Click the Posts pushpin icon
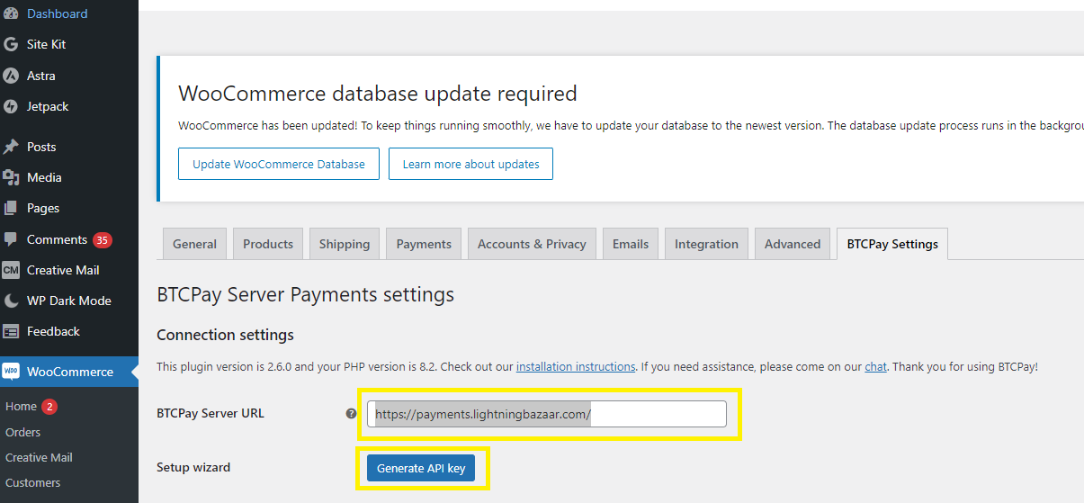The height and width of the screenshot is (503, 1084). tap(11, 147)
